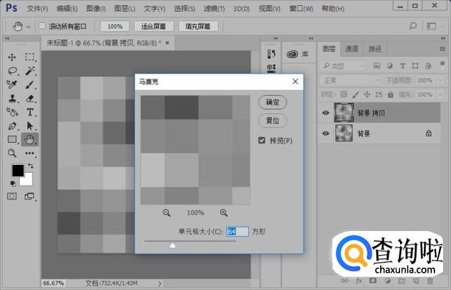Screen dimensions: 451x290
Task: Filter layers by pixel layer icon
Action: pos(377,66)
